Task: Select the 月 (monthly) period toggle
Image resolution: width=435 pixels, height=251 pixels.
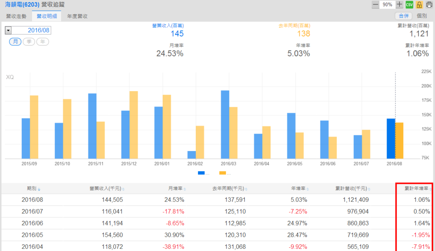Action: (x=15, y=42)
